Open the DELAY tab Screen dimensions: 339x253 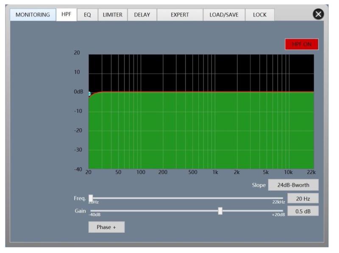coord(142,14)
